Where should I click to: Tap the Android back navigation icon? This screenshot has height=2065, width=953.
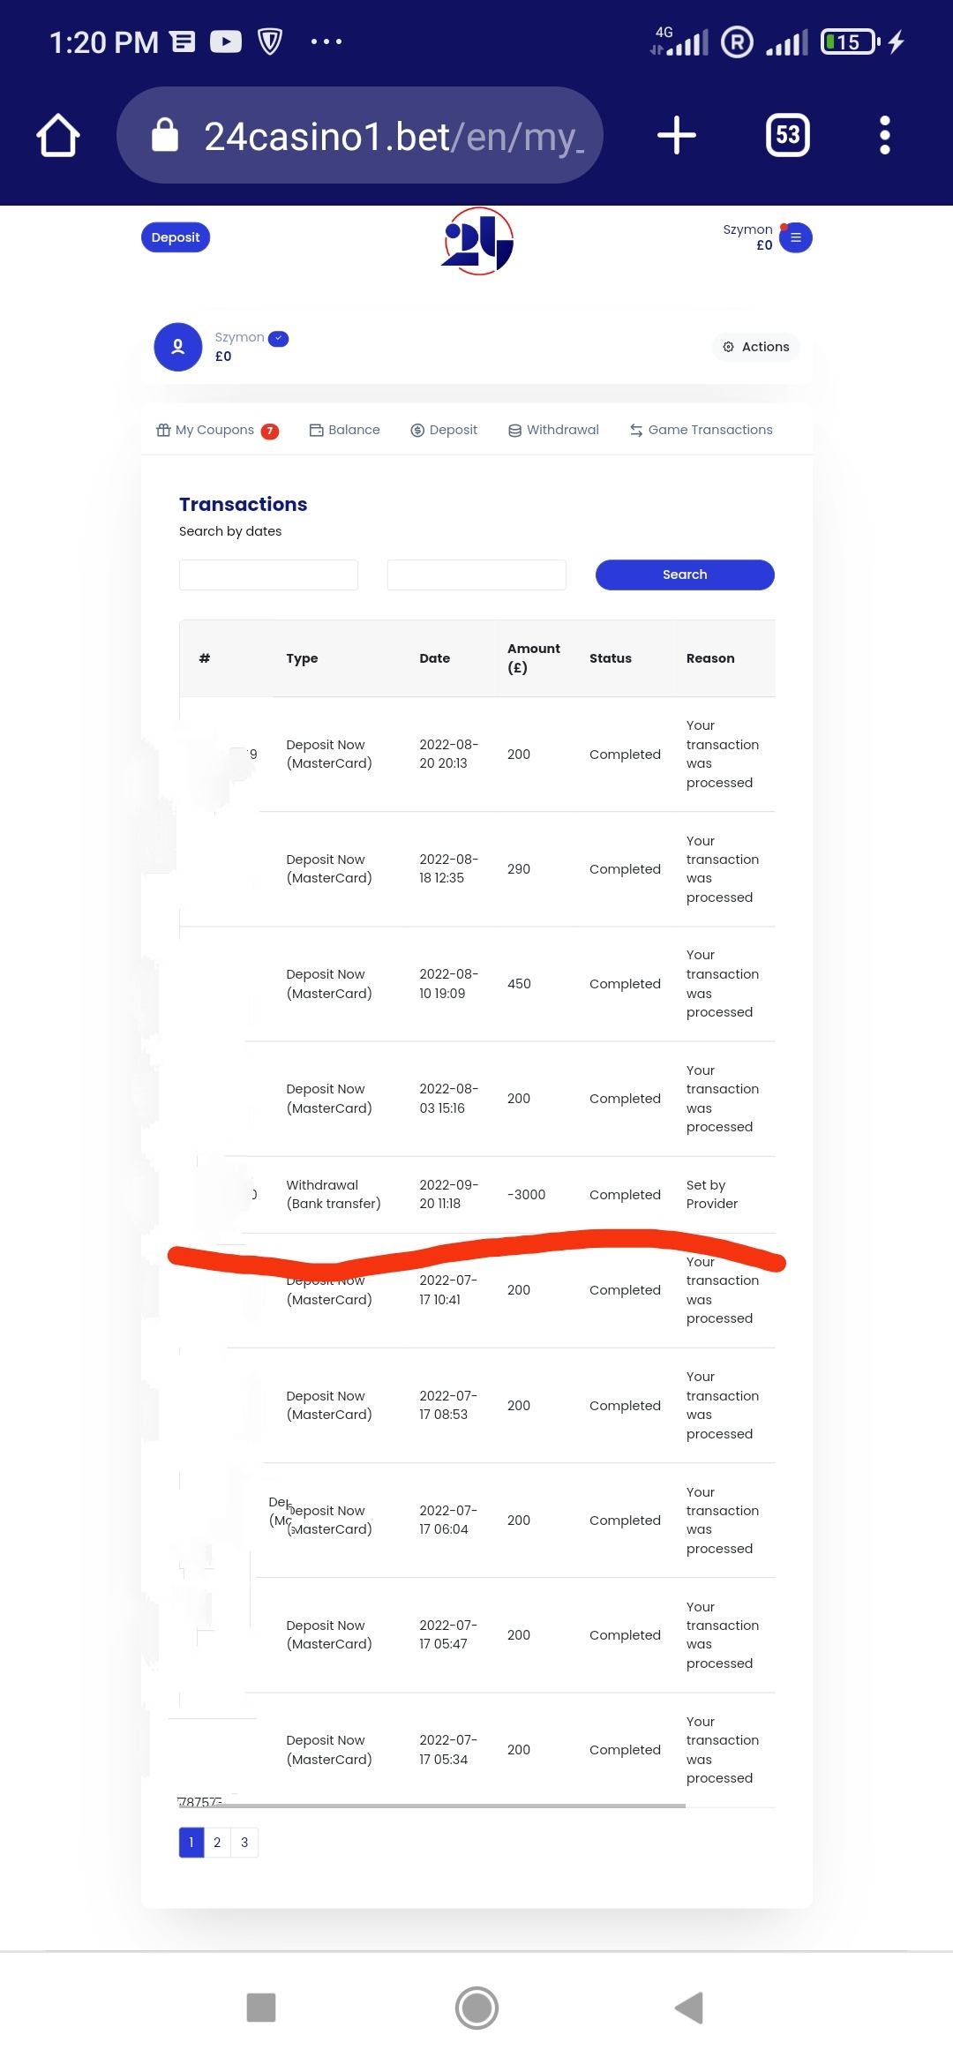click(x=689, y=2008)
